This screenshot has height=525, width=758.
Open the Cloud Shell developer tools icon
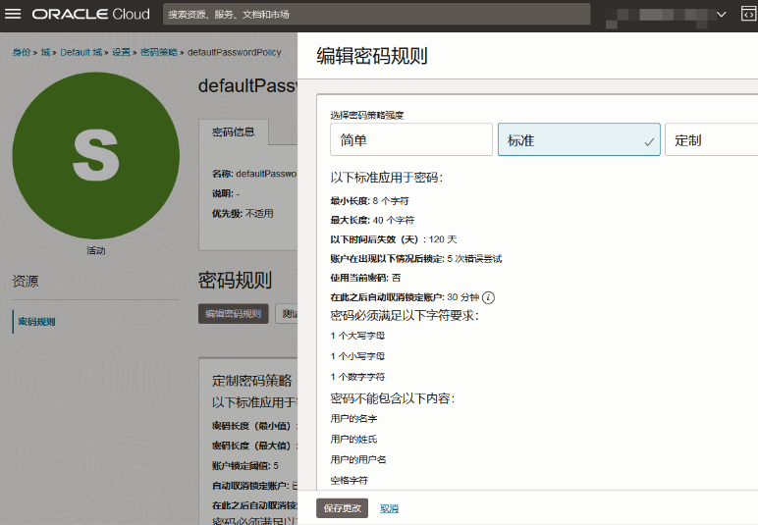point(747,15)
